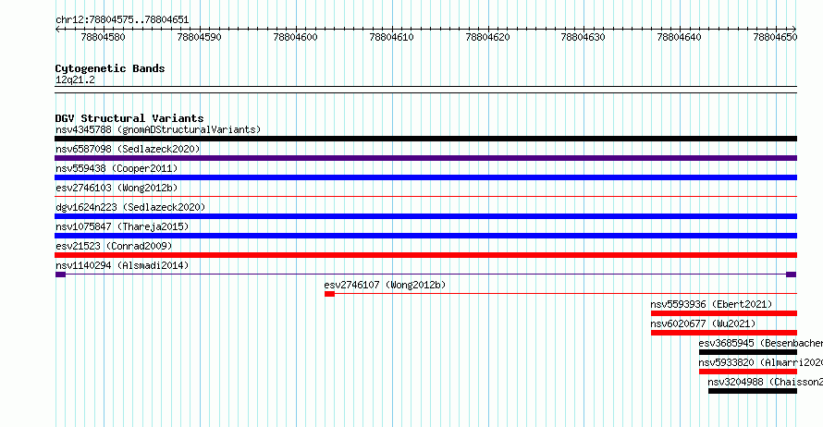Click the nsv4345788 (gnomADStructuralVariants) label
The height and width of the screenshot is (427, 823).
pyautogui.click(x=158, y=129)
